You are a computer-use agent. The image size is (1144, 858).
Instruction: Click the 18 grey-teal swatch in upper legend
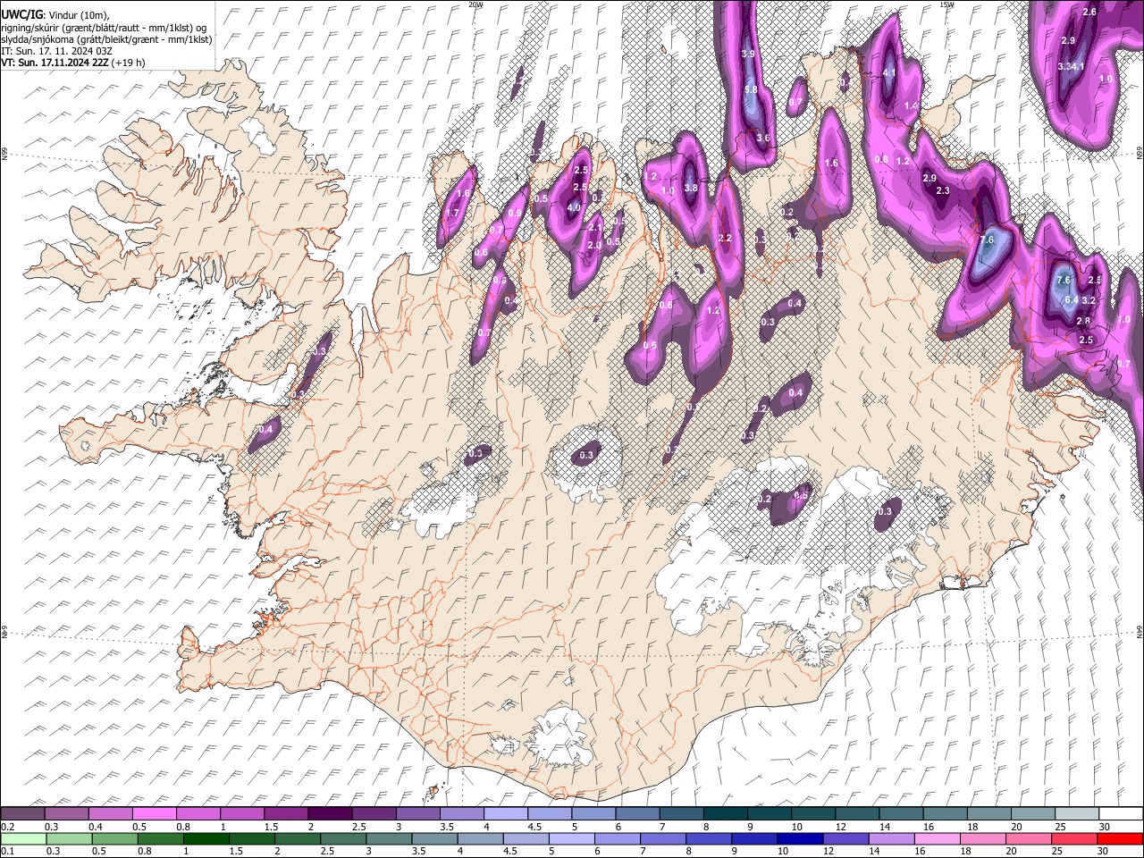(x=988, y=814)
